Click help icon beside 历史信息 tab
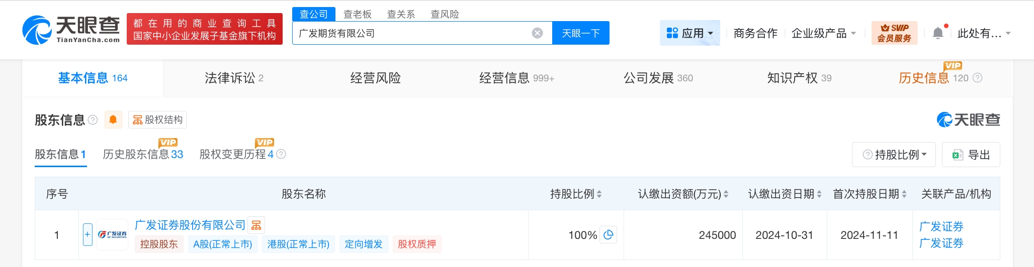Screen dimensions: 1034x267 [x=977, y=78]
